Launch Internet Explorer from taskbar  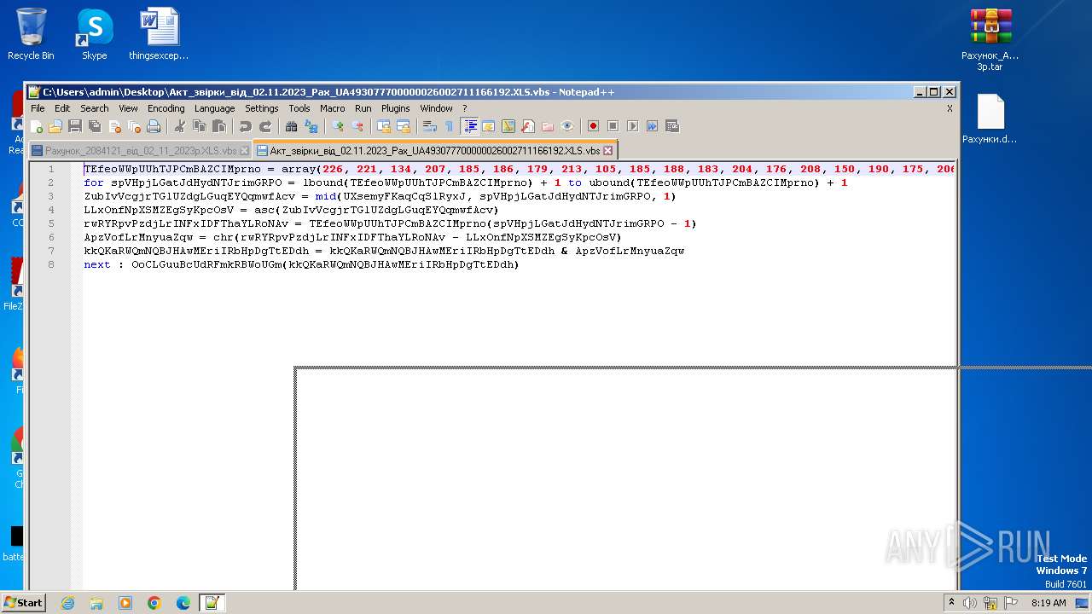click(68, 603)
